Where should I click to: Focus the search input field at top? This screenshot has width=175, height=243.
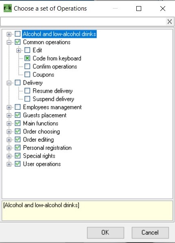[x=83, y=22]
